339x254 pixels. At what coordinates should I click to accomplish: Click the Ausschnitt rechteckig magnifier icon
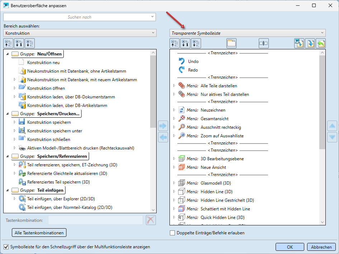[x=182, y=127]
